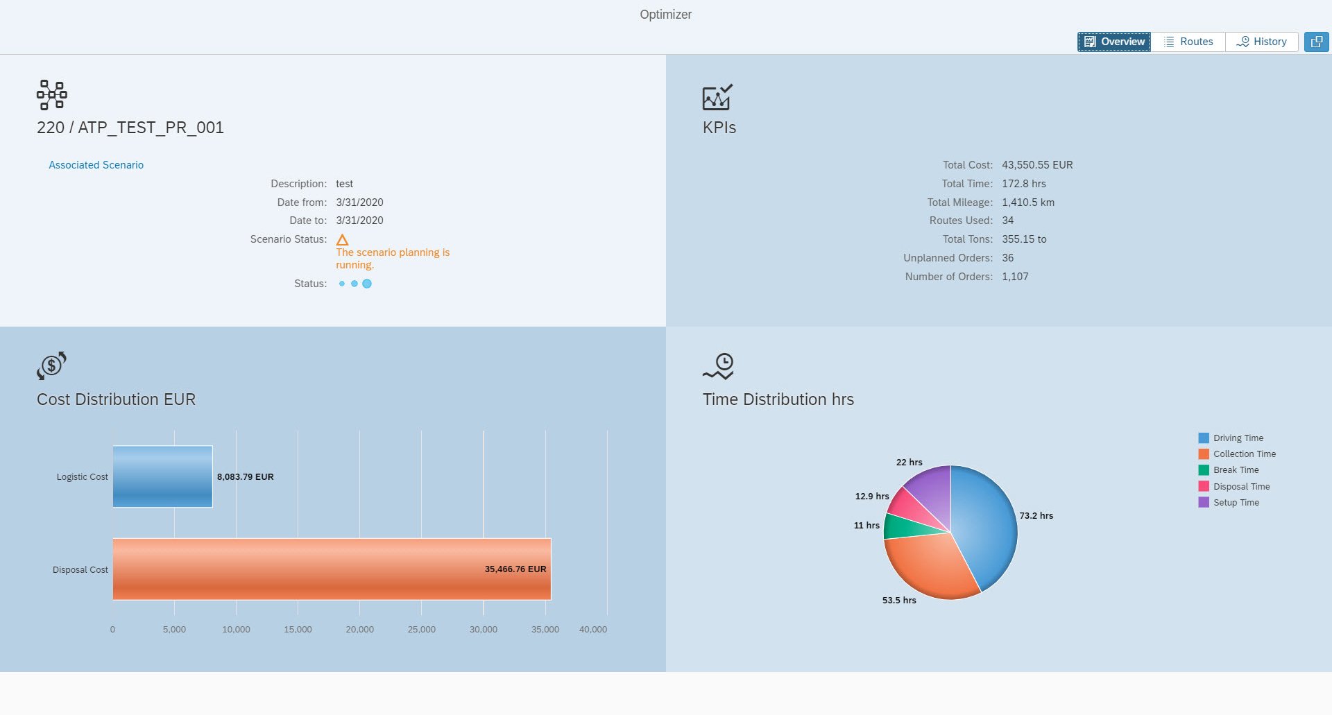This screenshot has width=1332, height=715.
Task: Click the Setup Time purple pie slice
Action: tap(933, 489)
